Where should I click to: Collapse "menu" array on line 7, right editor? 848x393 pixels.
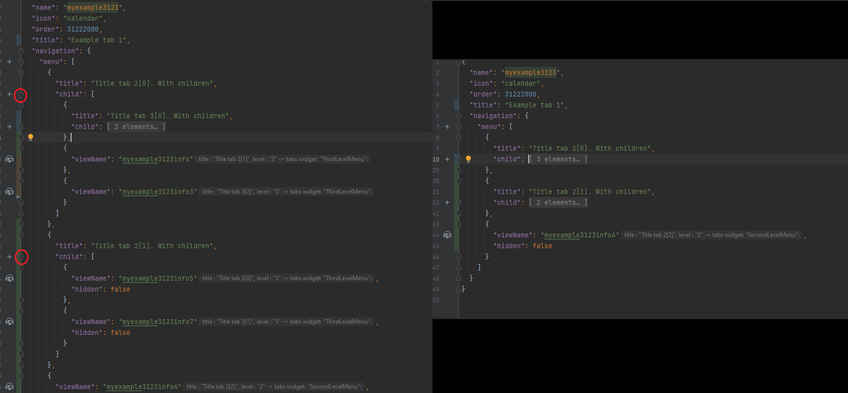click(x=459, y=127)
